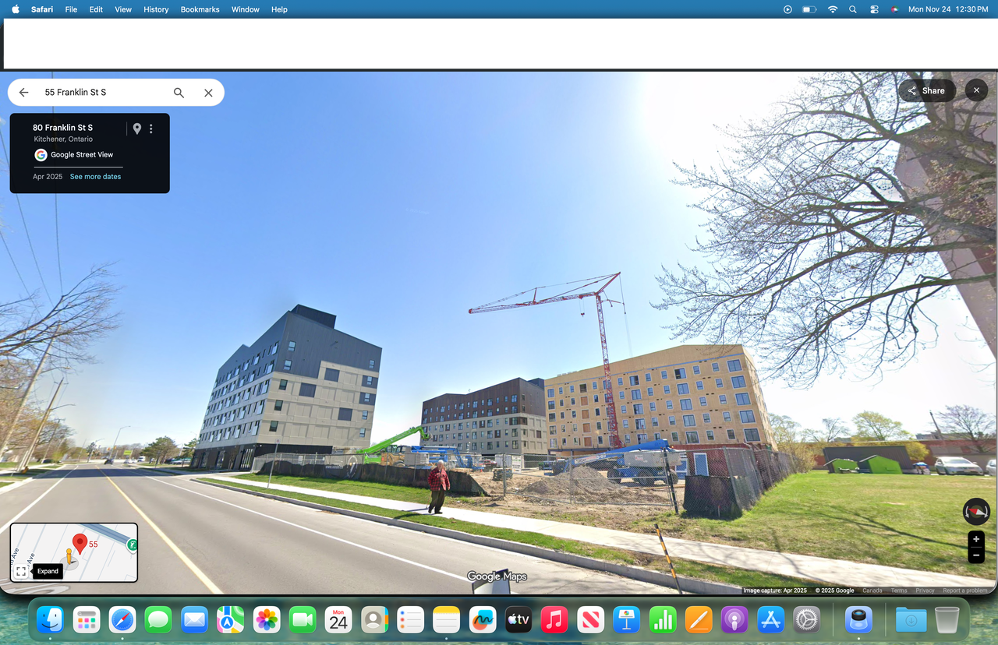
Task: Click the search magnifier icon
Action: [179, 93]
